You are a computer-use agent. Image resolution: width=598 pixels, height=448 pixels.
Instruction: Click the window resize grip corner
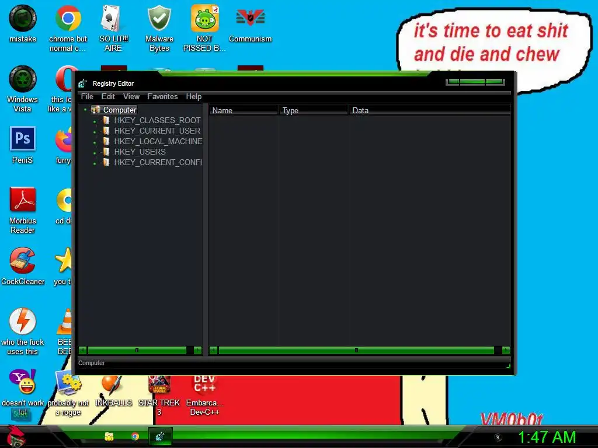(508, 366)
